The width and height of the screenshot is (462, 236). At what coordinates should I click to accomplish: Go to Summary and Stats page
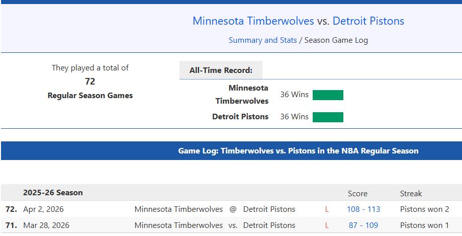coord(262,40)
